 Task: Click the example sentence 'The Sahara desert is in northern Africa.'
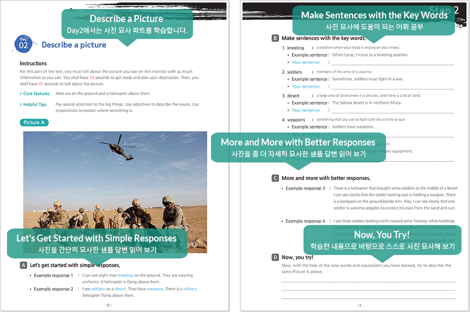(x=366, y=103)
